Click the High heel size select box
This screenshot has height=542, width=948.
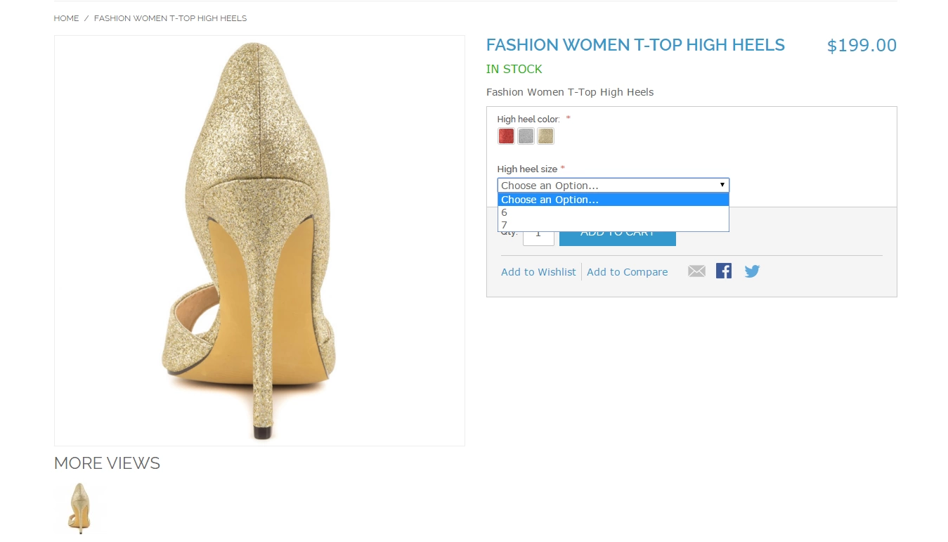pos(613,186)
